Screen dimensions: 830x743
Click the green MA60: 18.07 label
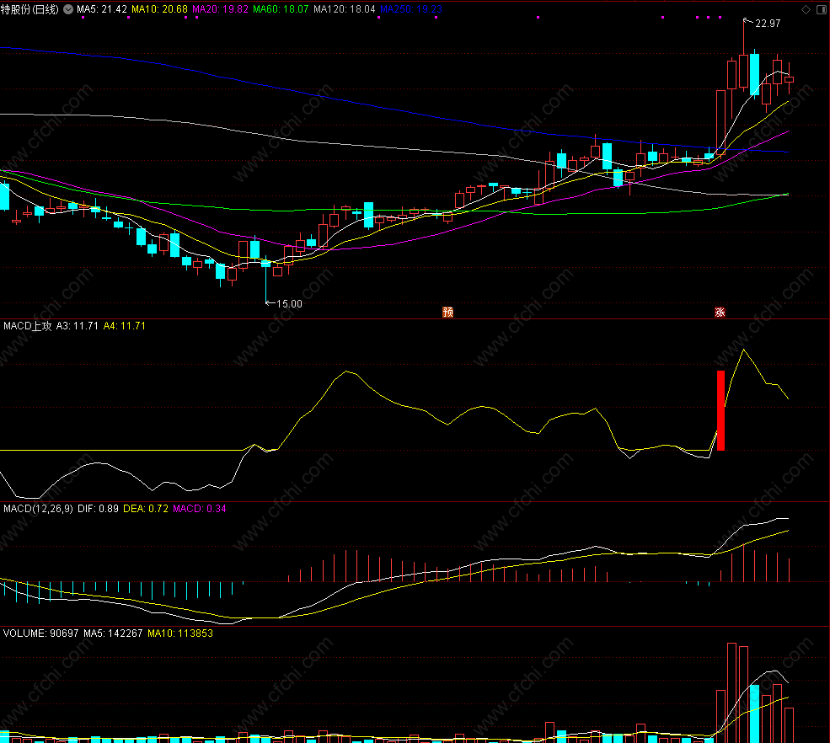coord(281,9)
